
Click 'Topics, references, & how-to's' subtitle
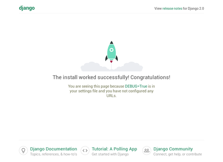click(x=54, y=154)
